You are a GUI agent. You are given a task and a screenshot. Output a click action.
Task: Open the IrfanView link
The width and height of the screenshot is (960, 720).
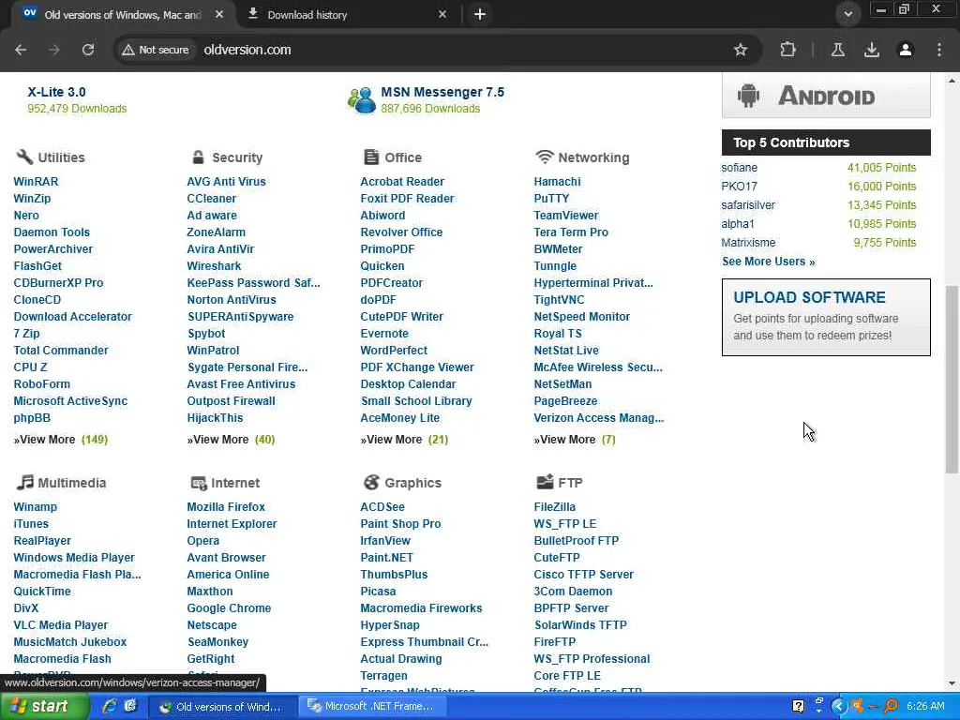click(x=385, y=541)
